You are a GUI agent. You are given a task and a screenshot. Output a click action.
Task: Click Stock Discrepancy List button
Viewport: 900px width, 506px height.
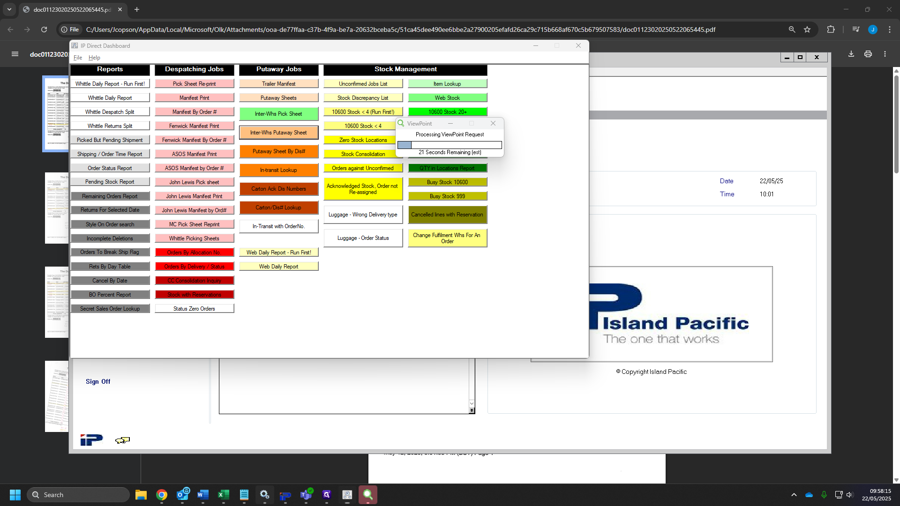click(363, 98)
